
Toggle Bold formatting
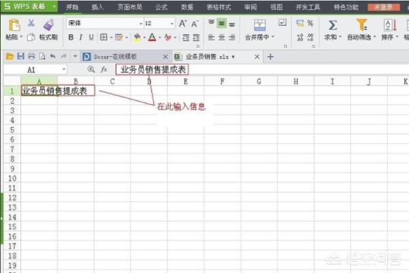[71, 38]
